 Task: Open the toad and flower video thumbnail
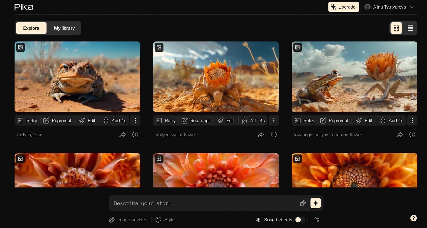(354, 77)
